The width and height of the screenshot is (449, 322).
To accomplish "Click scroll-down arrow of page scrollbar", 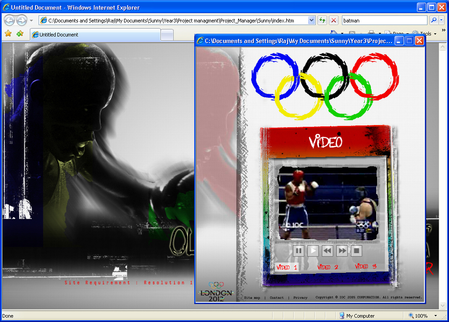I will (x=443, y=305).
